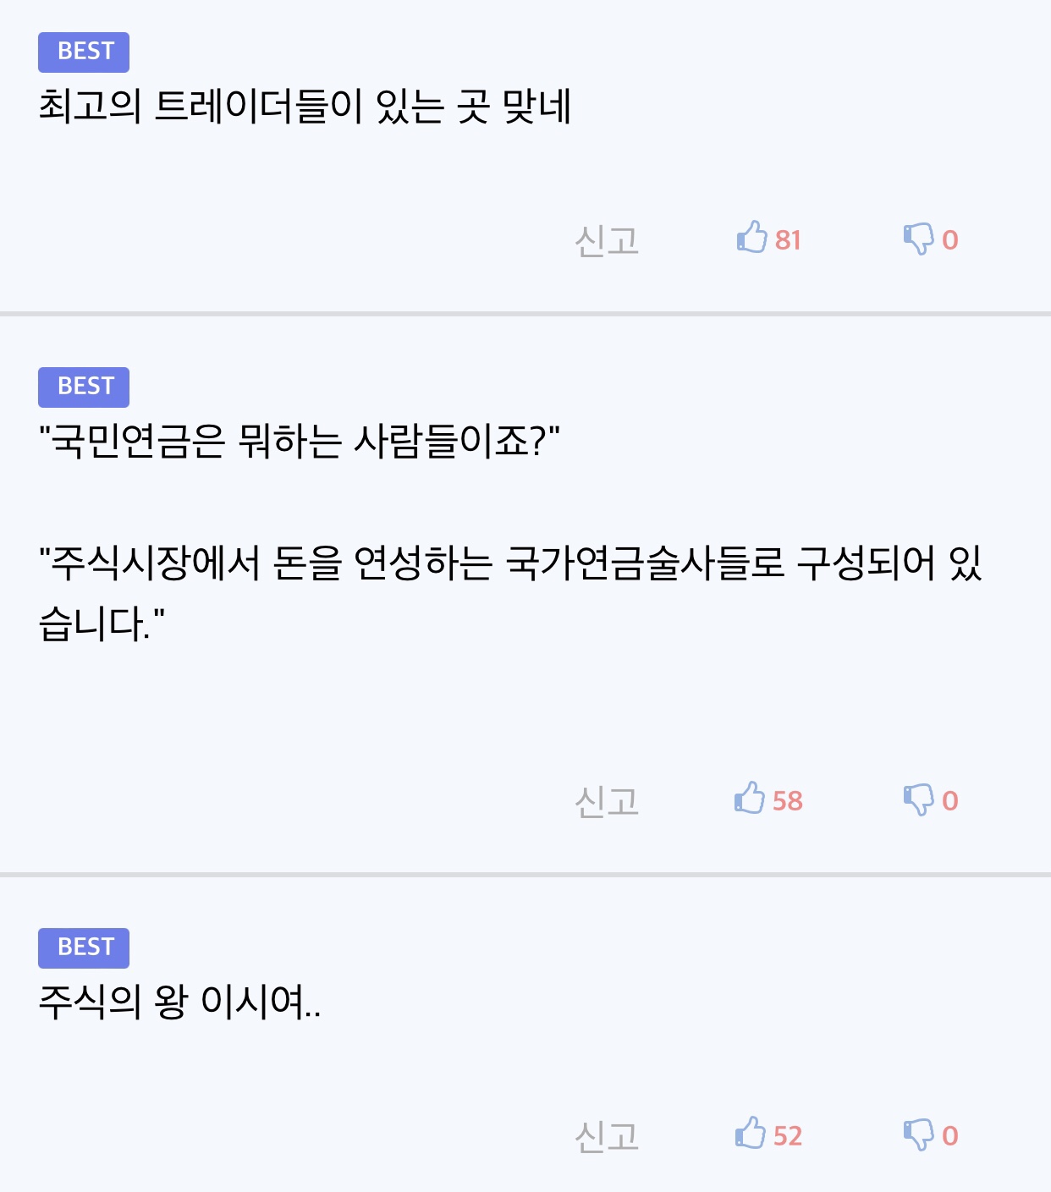1051x1192 pixels.
Task: Upvote the "주식의 왕 이시여" comment
Action: 750,1134
